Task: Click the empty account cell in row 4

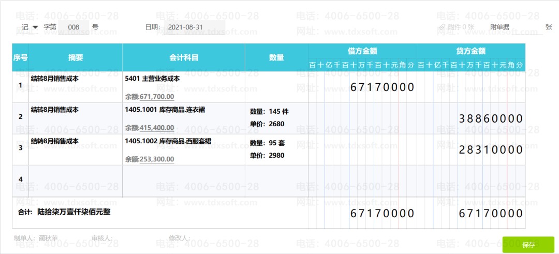Action: 184,181
